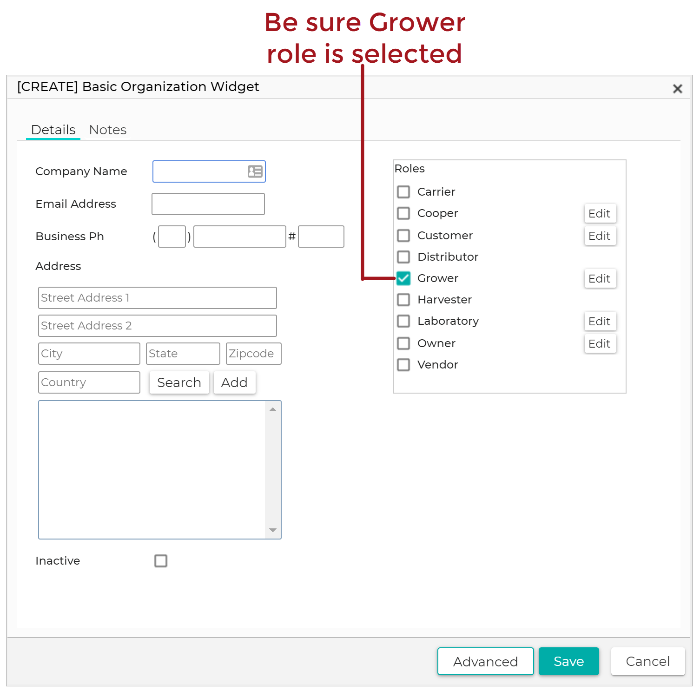This screenshot has height=691, width=700.
Task: Edit the Cooper role
Action: click(600, 213)
